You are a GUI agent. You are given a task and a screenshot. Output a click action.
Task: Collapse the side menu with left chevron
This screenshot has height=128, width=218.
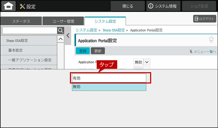click(68, 36)
